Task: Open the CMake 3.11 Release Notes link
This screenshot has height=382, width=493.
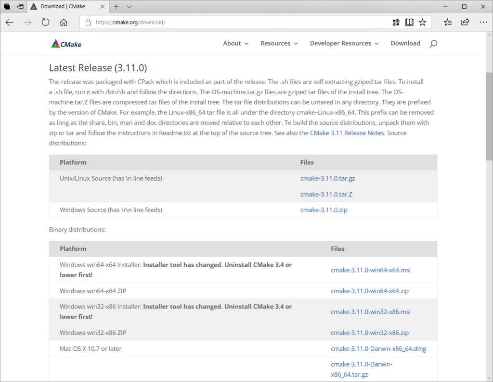Action: coord(347,133)
